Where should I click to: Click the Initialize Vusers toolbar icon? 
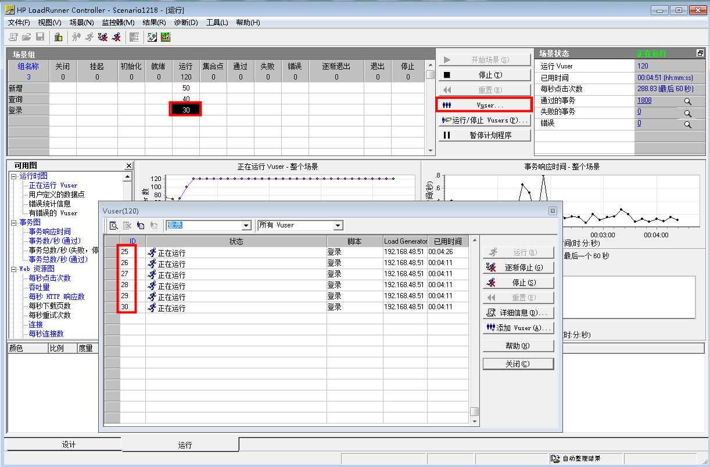click(x=76, y=37)
